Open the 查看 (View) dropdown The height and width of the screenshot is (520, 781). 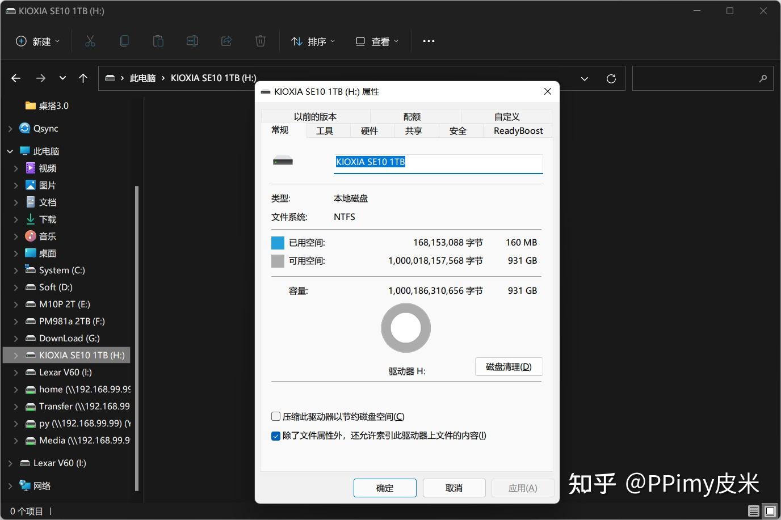377,41
